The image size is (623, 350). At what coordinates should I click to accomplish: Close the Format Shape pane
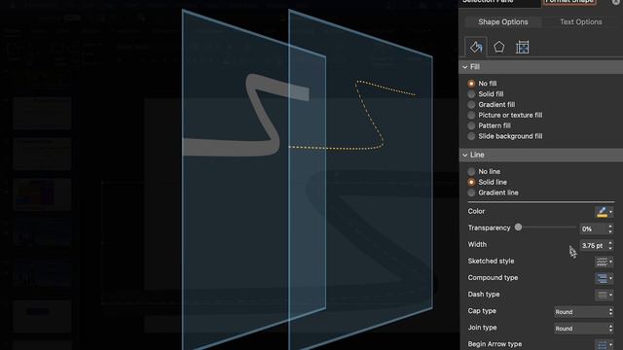coord(616,2)
